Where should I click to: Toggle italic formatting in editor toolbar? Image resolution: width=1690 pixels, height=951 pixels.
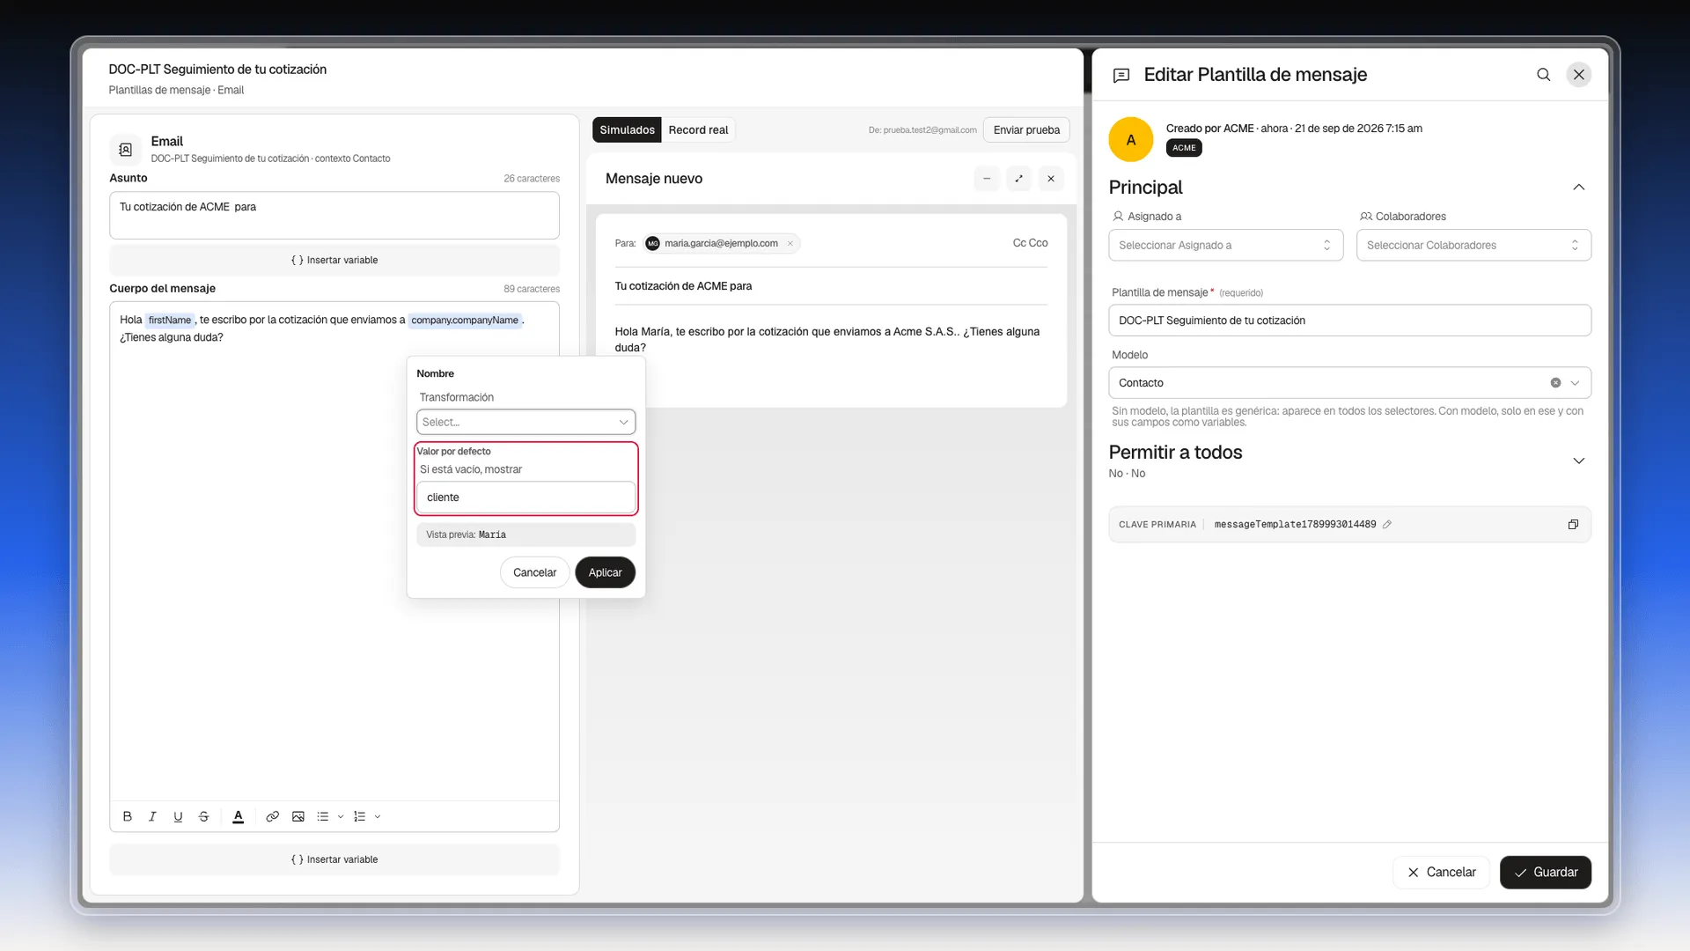pyautogui.click(x=152, y=816)
